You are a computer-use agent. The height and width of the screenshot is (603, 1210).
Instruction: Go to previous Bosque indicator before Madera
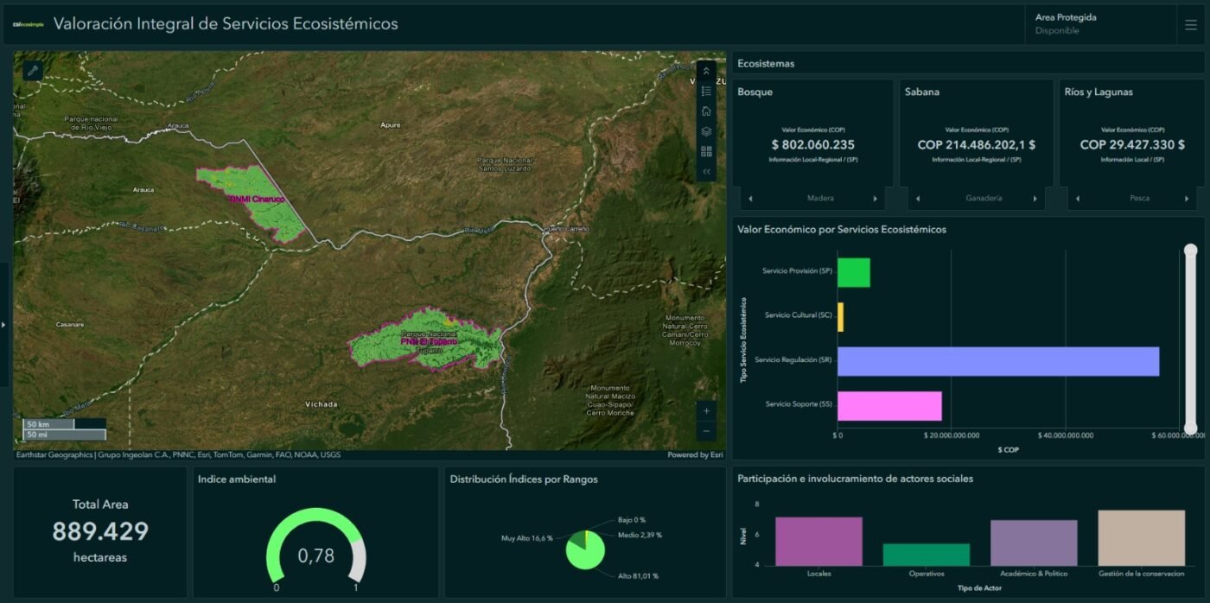[750, 199]
